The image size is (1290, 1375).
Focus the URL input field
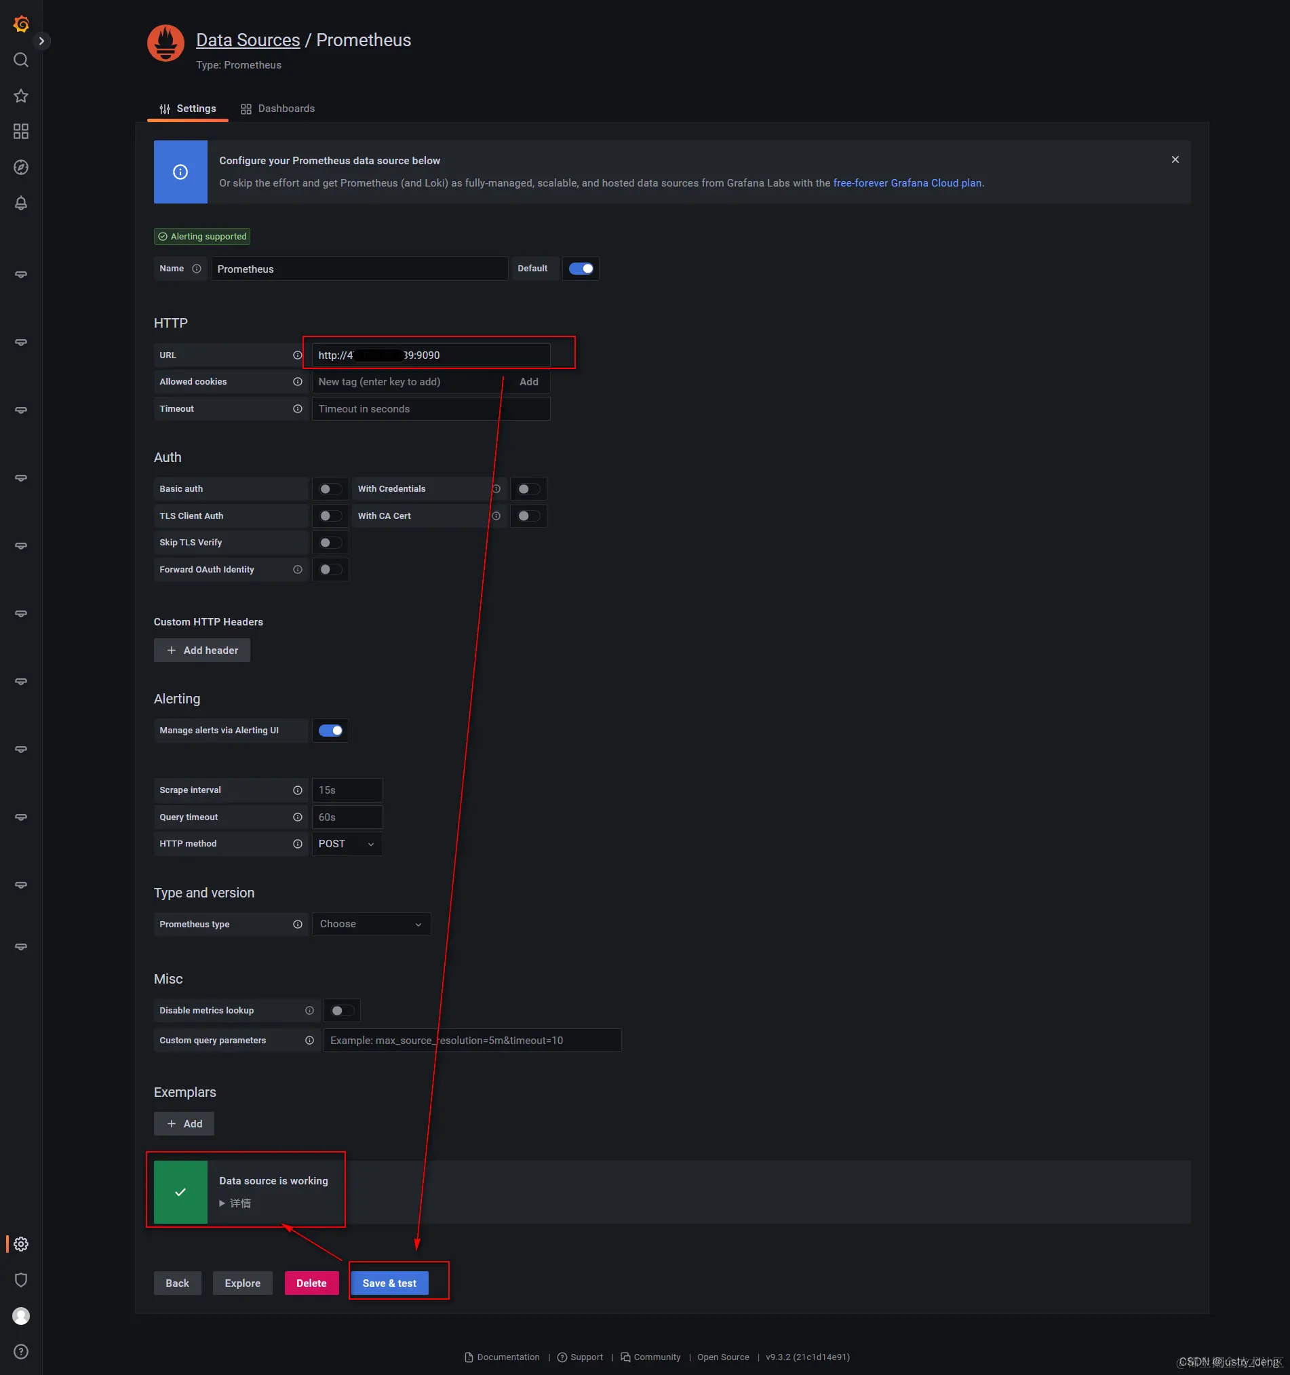click(431, 355)
